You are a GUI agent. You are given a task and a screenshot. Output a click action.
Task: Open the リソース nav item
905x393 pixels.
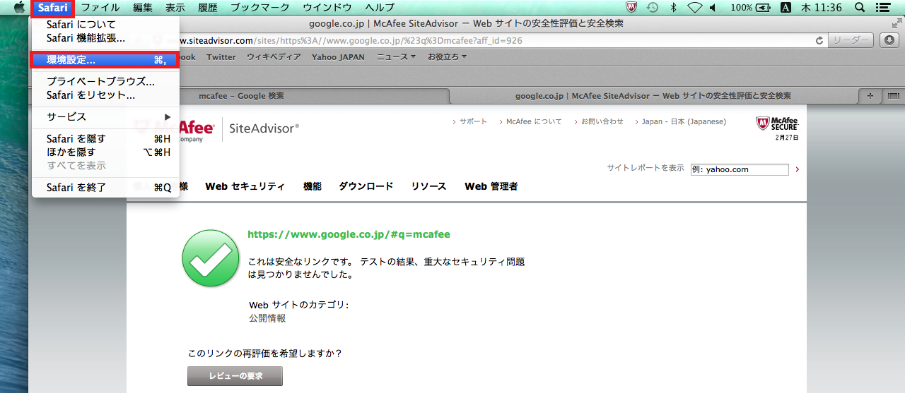429,187
